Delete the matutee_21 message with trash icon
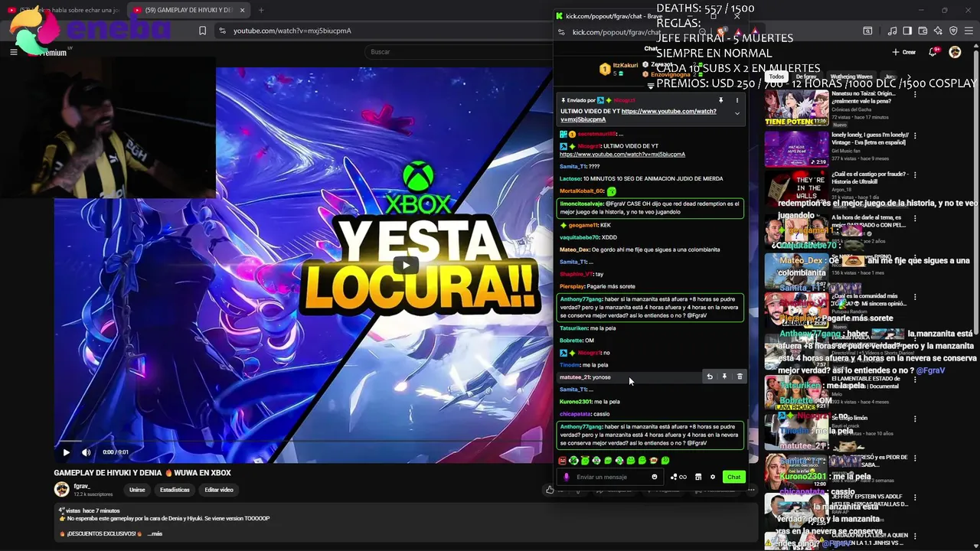The height and width of the screenshot is (551, 980). click(740, 377)
